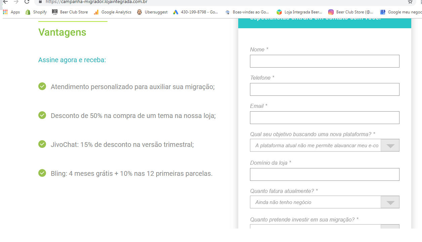
Task: Open the 'Quanto fatura atualmente?' dropdown
Action: coord(390,202)
